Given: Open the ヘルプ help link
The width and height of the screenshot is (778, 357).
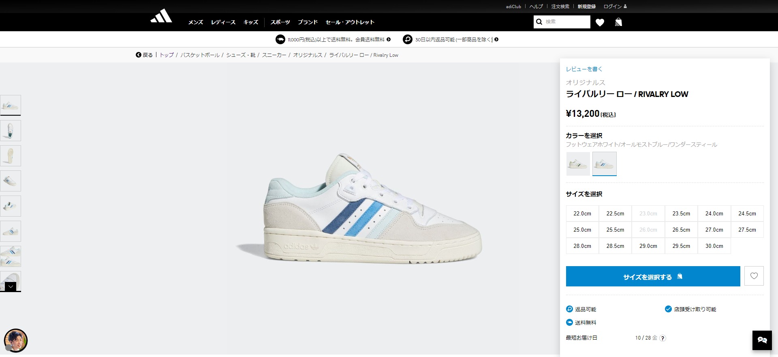Looking at the screenshot, I should click(x=536, y=6).
